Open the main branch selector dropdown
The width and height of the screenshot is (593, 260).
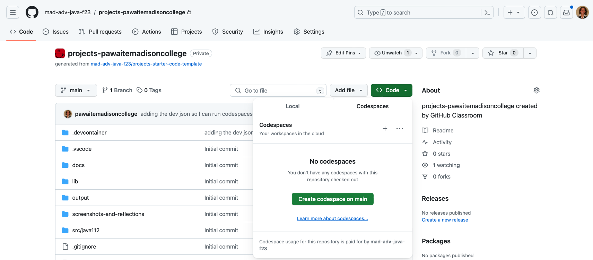click(x=76, y=90)
